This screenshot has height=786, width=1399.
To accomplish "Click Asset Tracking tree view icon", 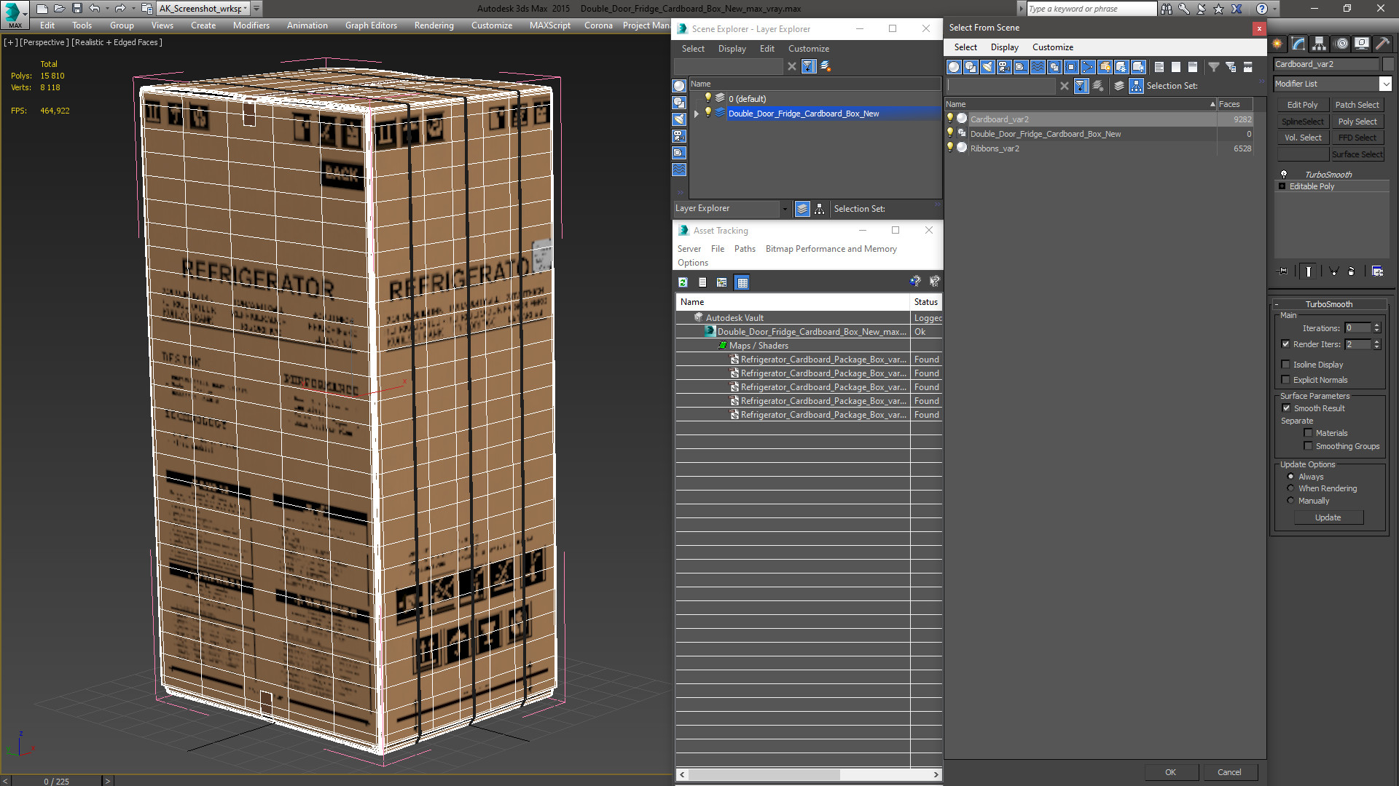I will 721,282.
